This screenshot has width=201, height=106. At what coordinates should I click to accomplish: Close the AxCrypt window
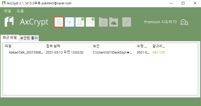195,3
